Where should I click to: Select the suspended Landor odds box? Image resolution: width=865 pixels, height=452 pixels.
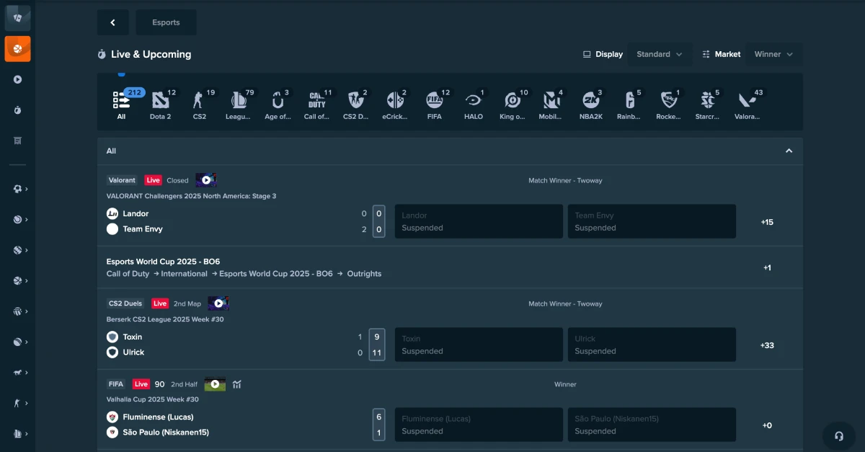click(479, 221)
